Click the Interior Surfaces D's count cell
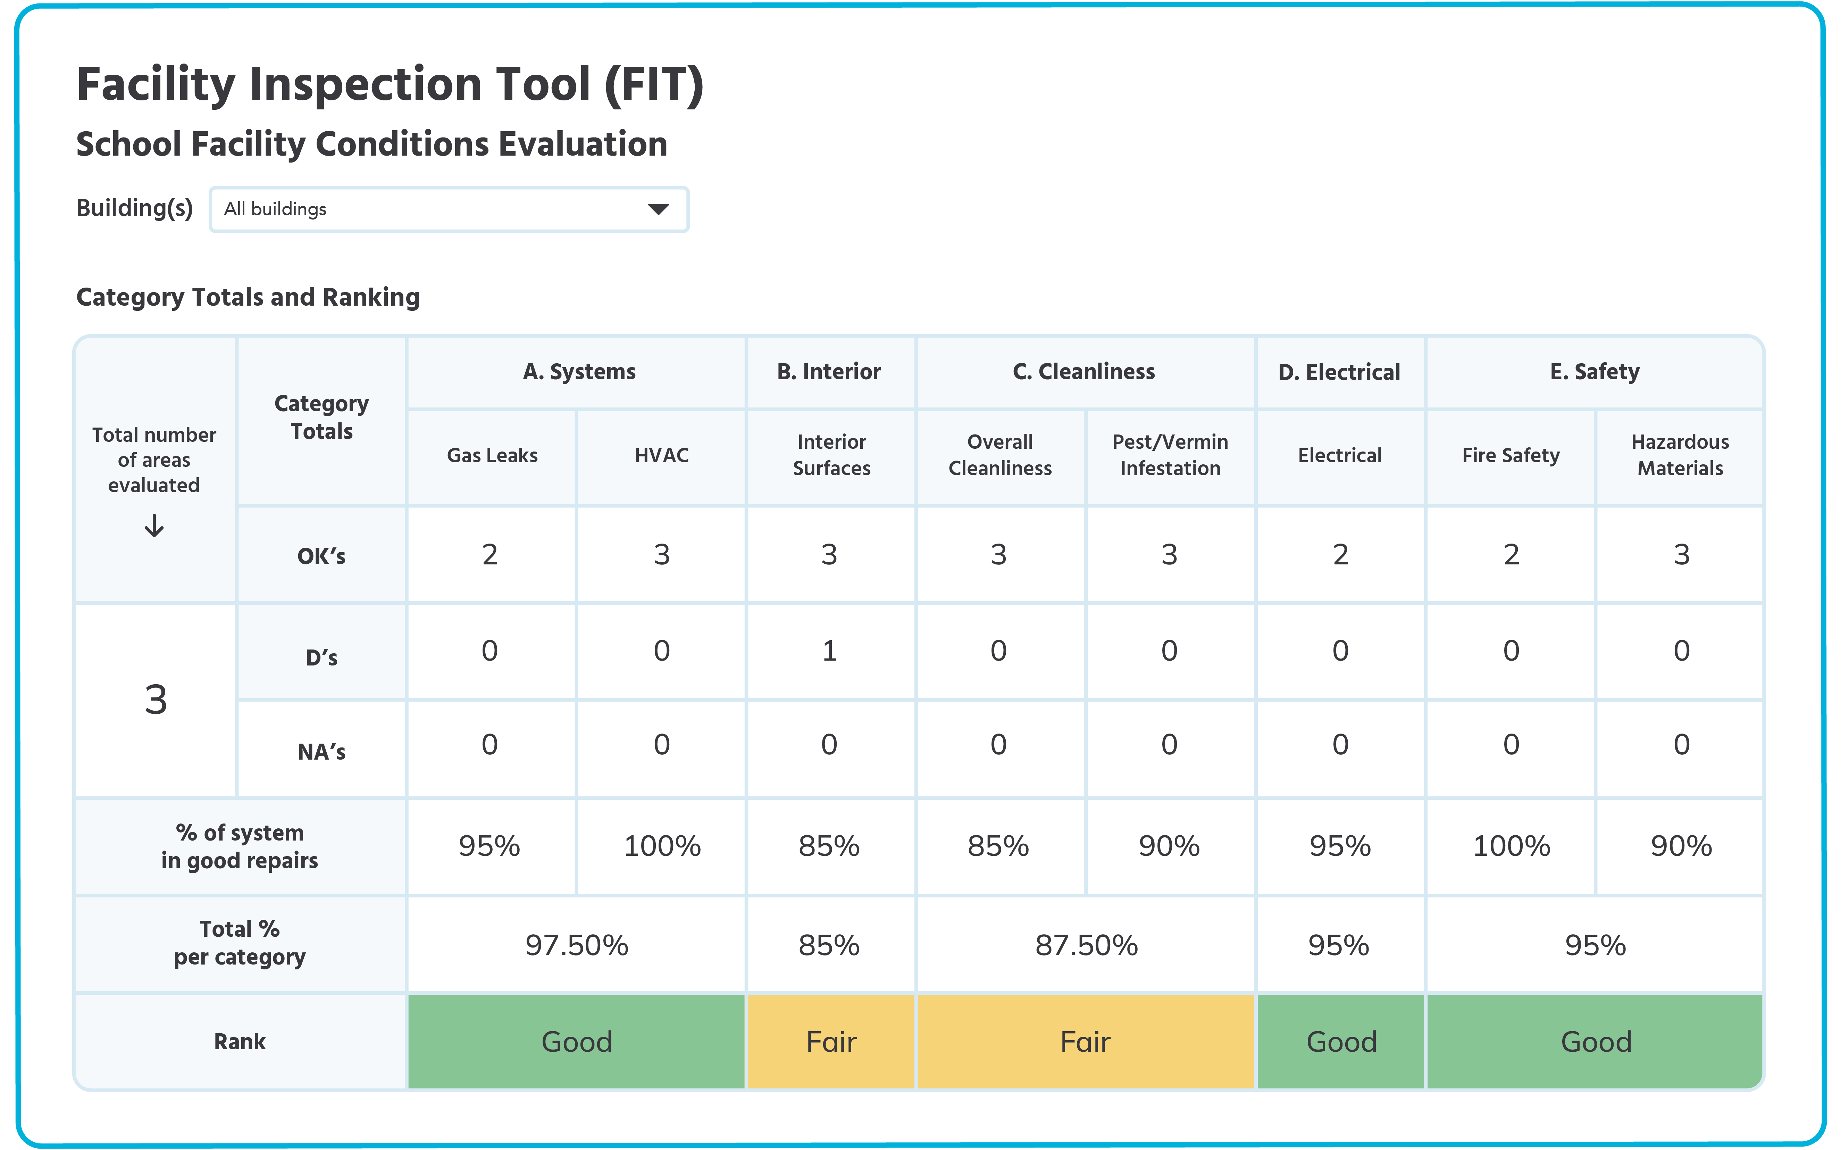The width and height of the screenshot is (1841, 1150). [829, 651]
